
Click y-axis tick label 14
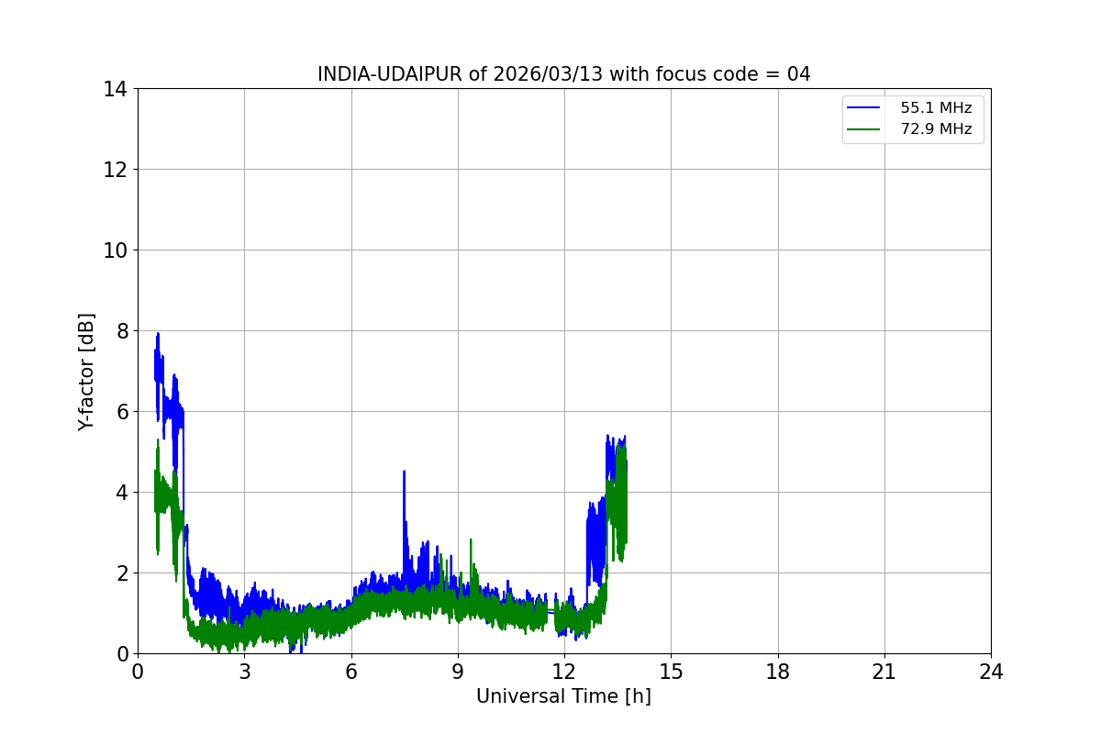pos(115,89)
